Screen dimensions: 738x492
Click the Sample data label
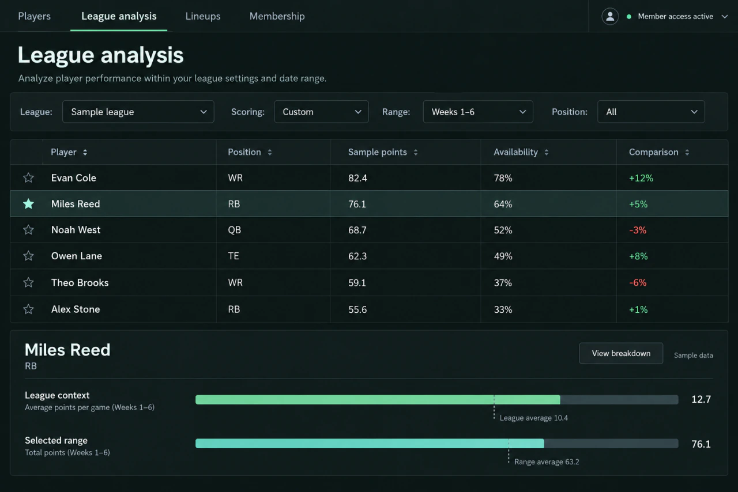[x=694, y=355]
